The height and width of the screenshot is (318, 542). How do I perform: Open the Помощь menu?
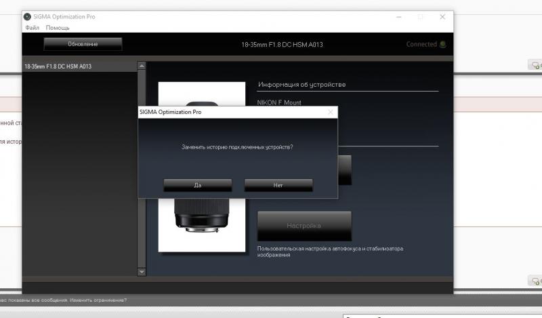pyautogui.click(x=58, y=28)
